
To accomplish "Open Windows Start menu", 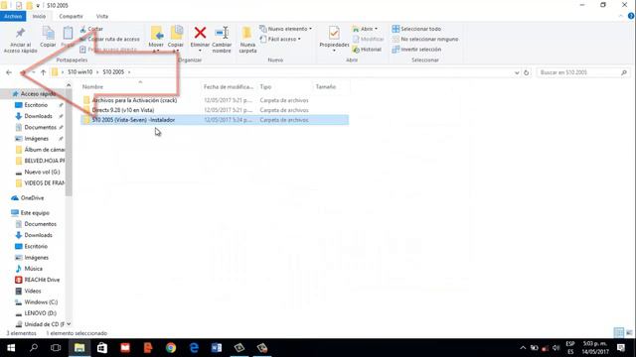I will click(11, 348).
